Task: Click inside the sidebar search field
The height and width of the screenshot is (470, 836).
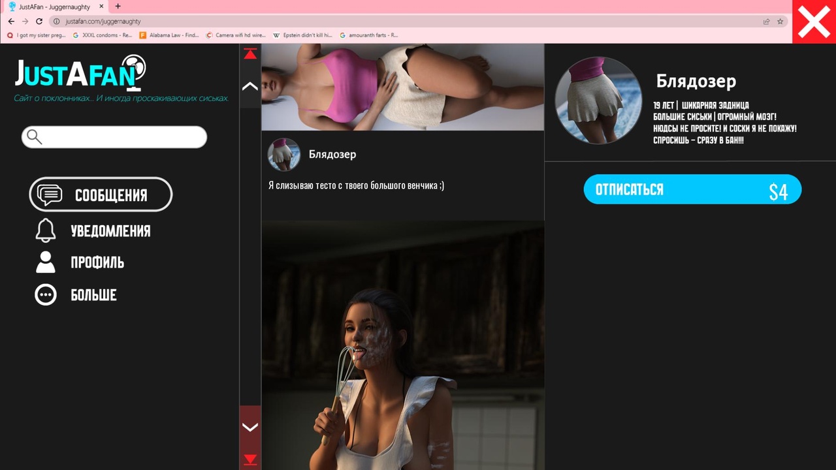Action: click(x=114, y=137)
